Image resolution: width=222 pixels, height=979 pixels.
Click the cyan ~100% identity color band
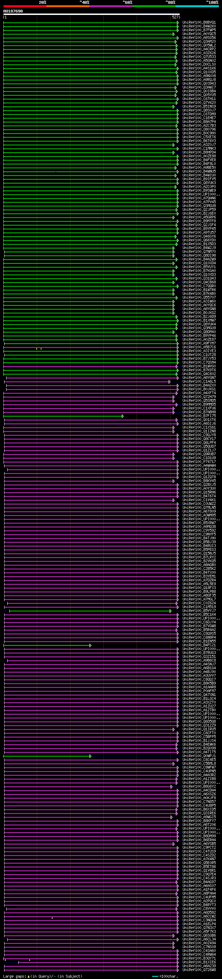(197, 6)
